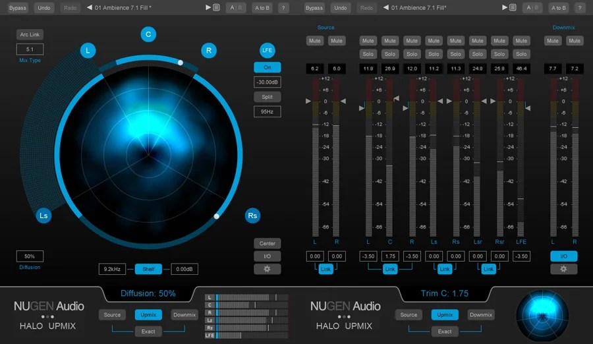Image resolution: width=593 pixels, height=344 pixels.
Task: Click Bypass in left plugin window
Action: [x=18, y=7]
